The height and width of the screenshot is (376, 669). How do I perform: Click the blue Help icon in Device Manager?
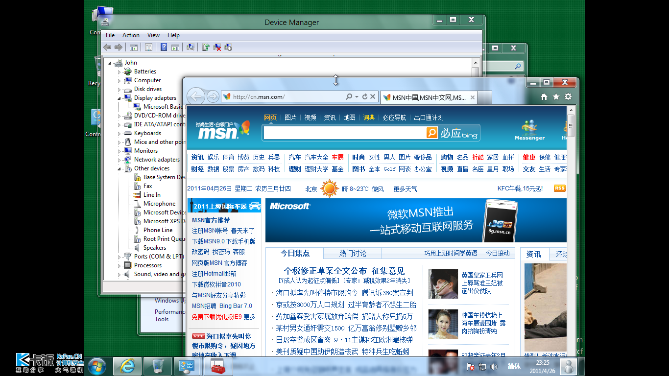pos(164,47)
